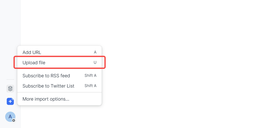Click Shift A hint on the Twitter List row

coord(90,86)
